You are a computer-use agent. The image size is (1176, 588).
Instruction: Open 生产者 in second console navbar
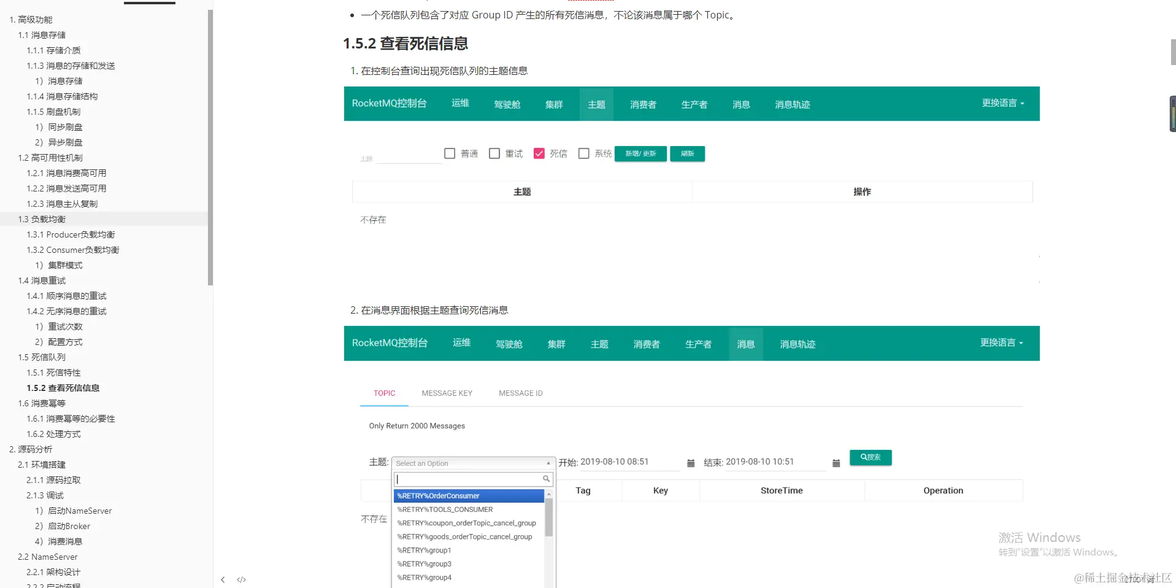click(698, 344)
